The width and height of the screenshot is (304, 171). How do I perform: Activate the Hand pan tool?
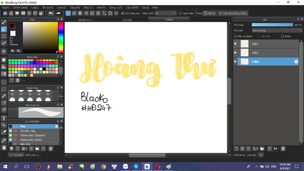tap(4, 147)
